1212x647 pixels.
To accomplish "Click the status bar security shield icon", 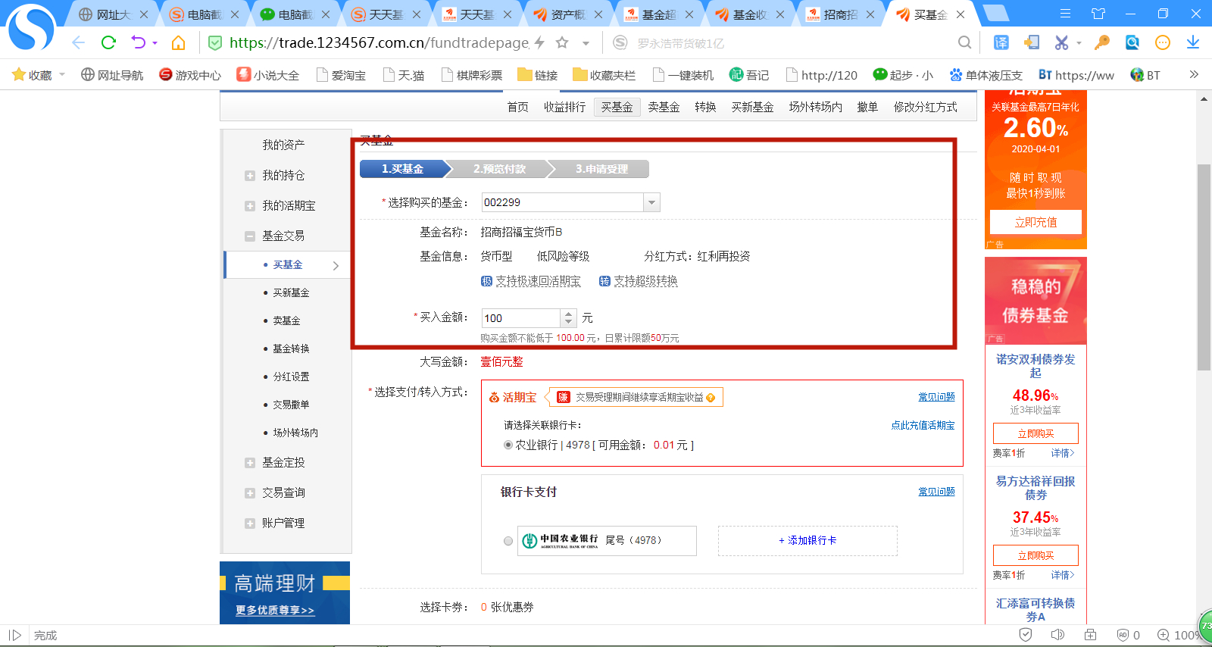I will pos(1026,635).
